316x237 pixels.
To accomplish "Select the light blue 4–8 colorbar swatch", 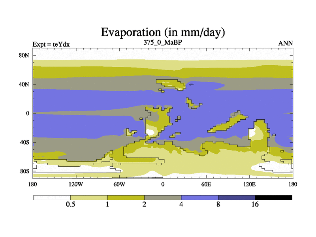I will (199, 197).
